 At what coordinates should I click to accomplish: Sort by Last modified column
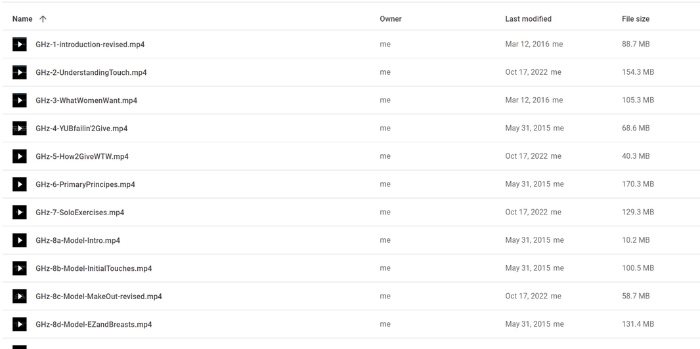tap(528, 19)
